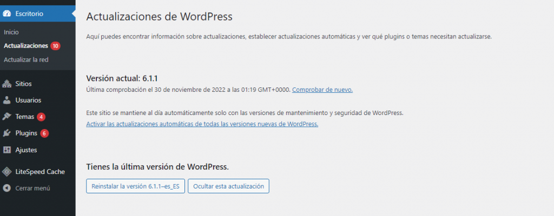Open Actualizar la red submenu item

tap(26, 60)
